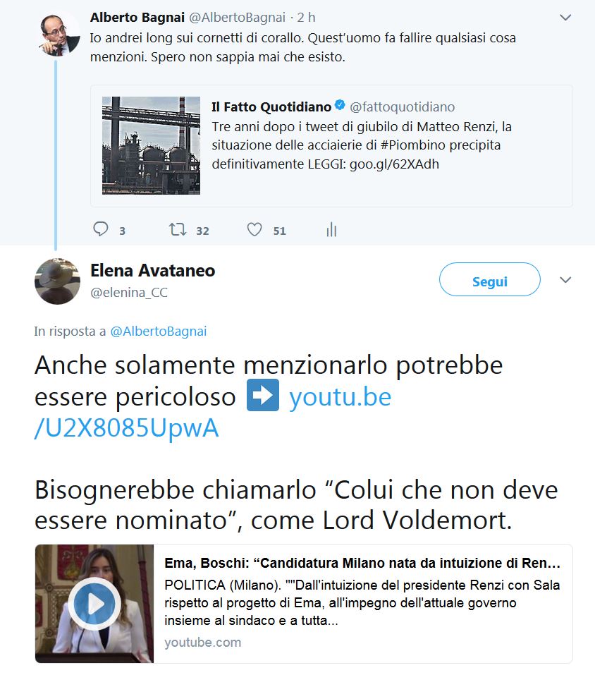This screenshot has height=675, width=595.
Task: Click the steelworks thumbnail in the quoted tweet
Action: click(x=151, y=145)
